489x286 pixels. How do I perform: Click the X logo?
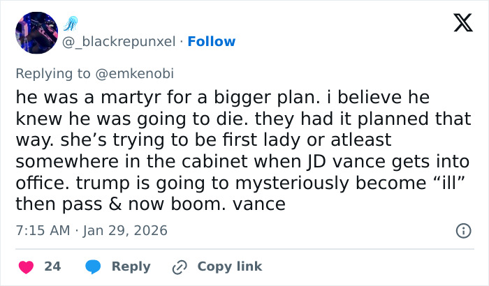(458, 24)
